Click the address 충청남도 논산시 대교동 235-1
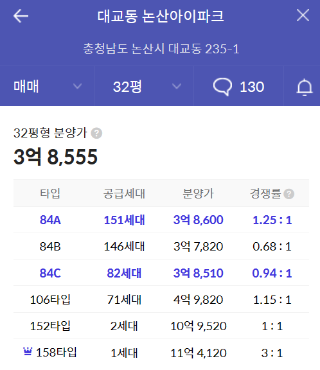Image resolution: width=320 pixels, height=370 pixels. 161,49
